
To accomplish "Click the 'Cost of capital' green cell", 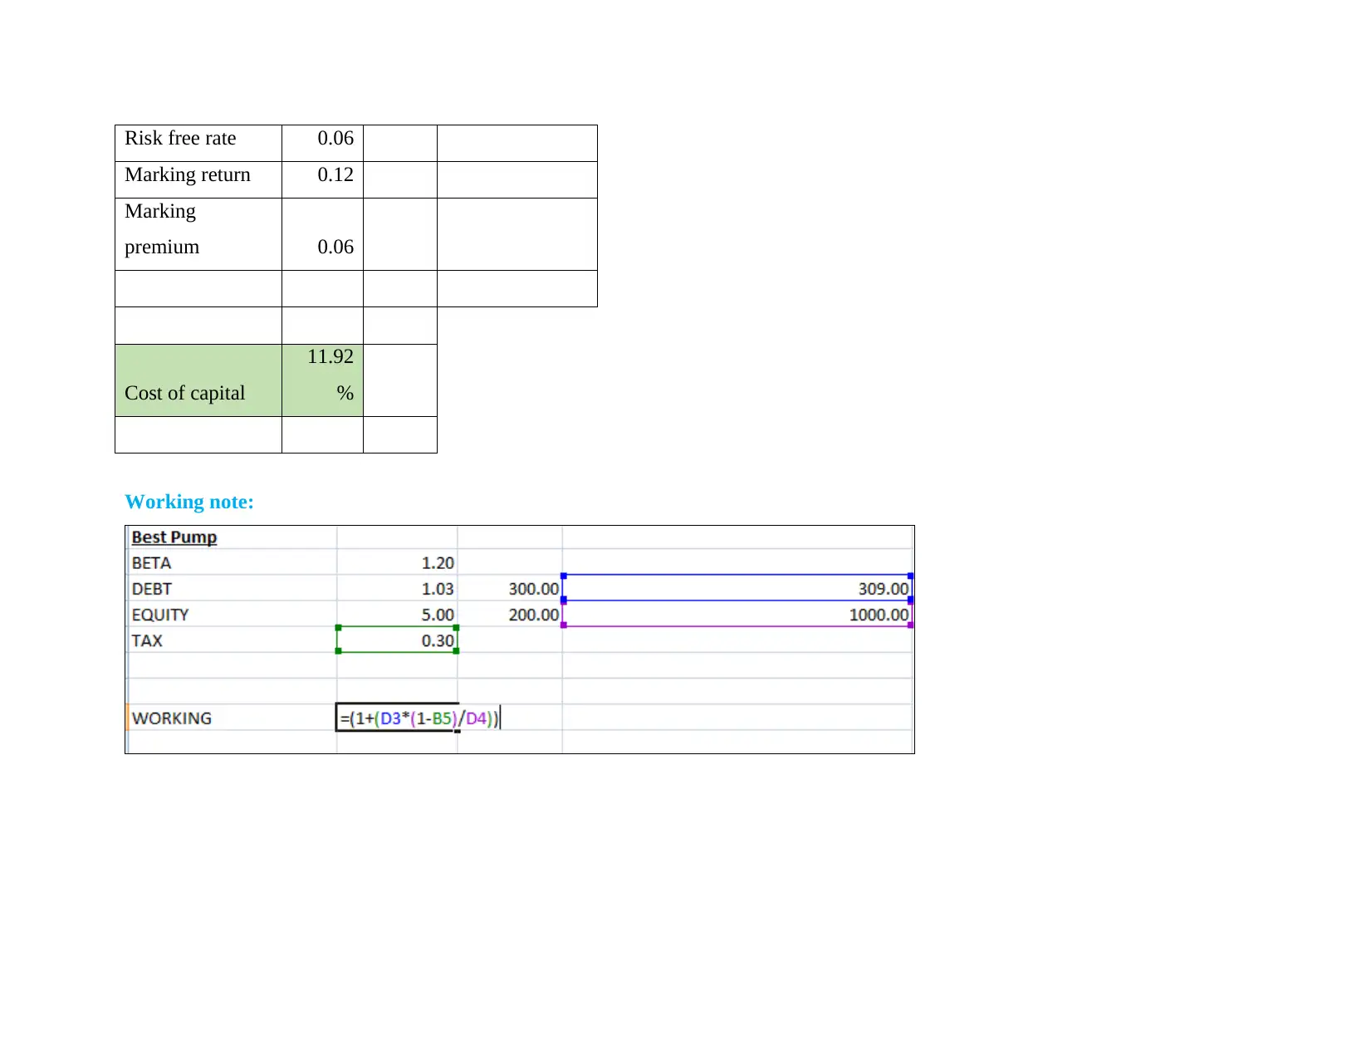I will (198, 380).
